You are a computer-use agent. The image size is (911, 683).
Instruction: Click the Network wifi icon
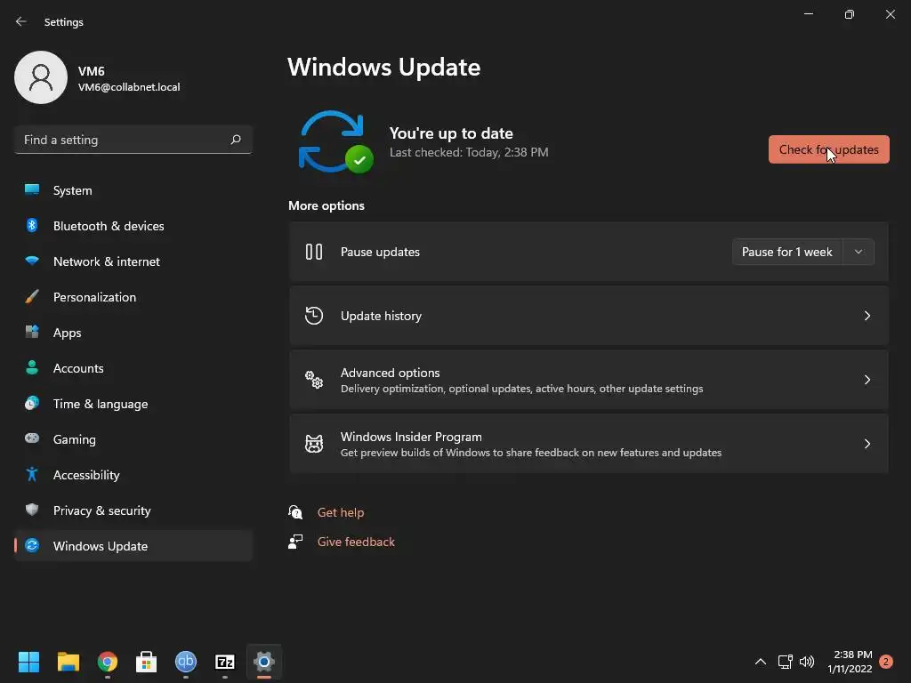tap(32, 261)
